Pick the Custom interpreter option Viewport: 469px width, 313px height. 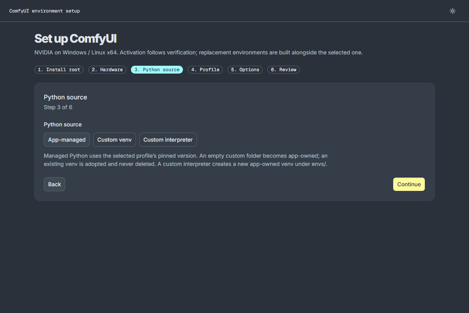coord(168,140)
